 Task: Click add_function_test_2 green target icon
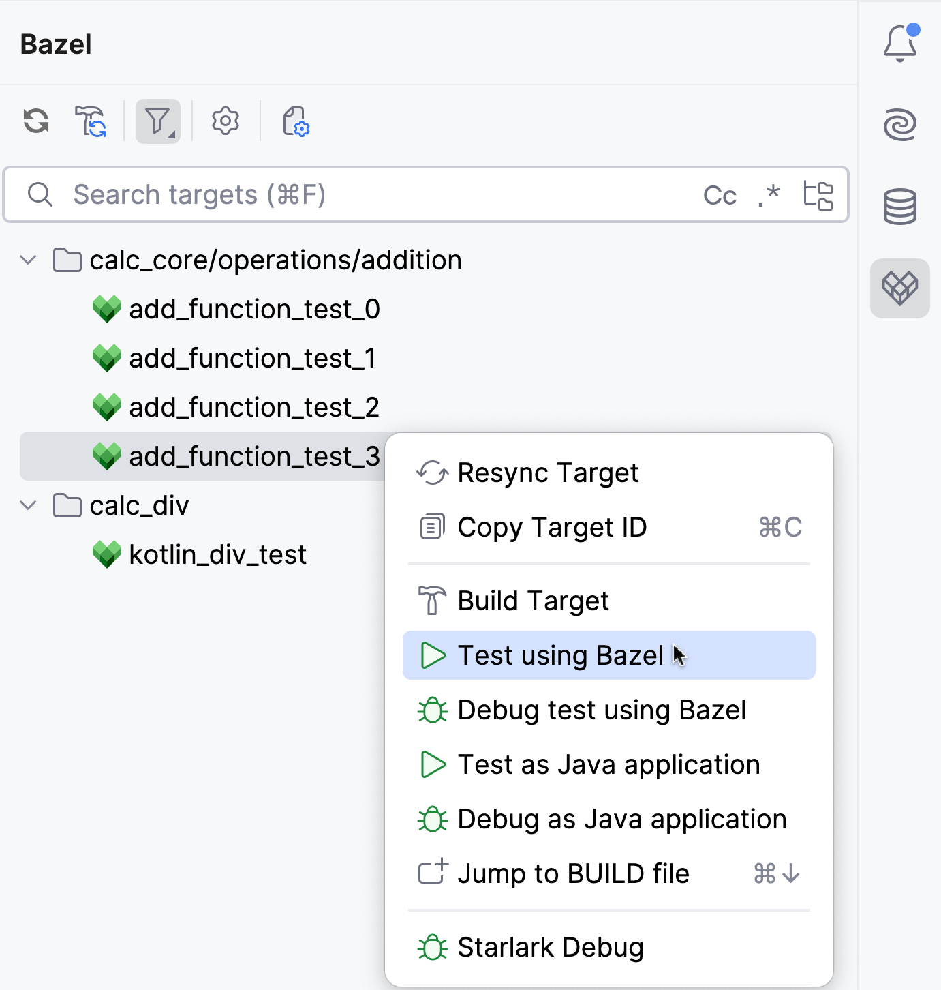[107, 407]
